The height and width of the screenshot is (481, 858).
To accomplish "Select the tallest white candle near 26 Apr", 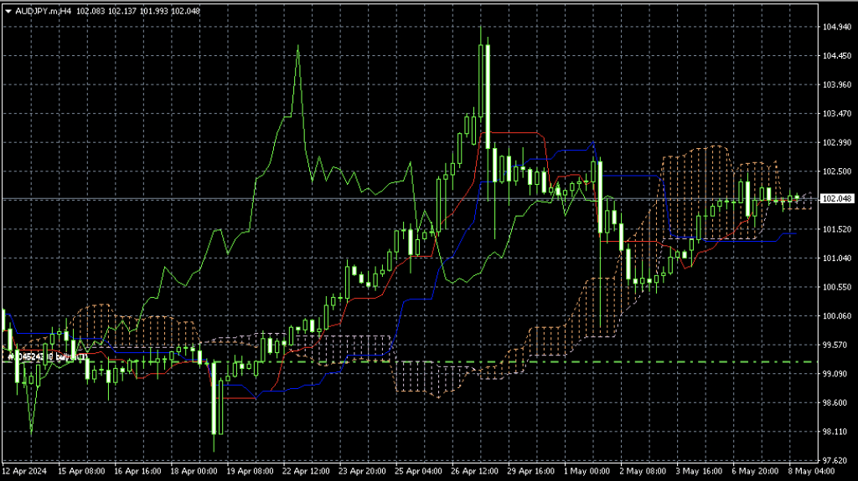I will pos(485,92).
